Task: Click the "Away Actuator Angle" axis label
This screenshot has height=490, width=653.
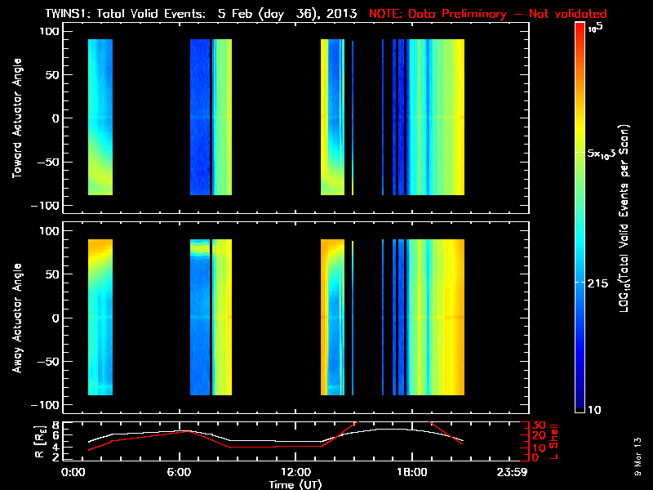Action: [x=16, y=318]
